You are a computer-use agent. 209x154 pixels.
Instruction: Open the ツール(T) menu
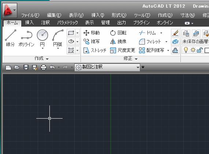142,15
